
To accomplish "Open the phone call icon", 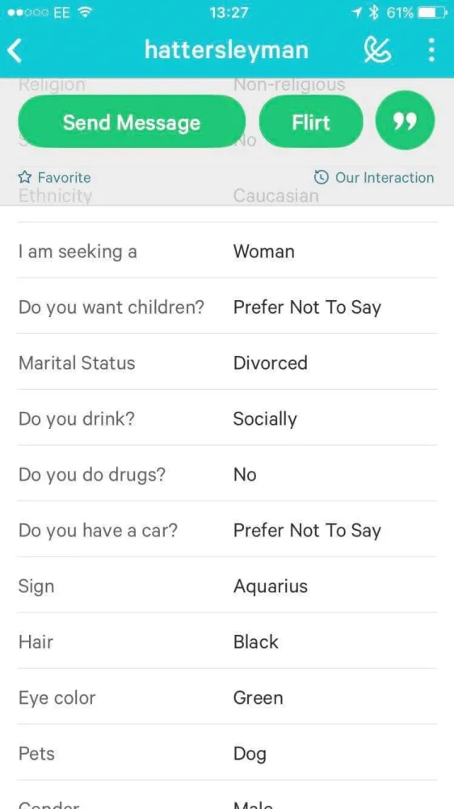I will tap(377, 50).
